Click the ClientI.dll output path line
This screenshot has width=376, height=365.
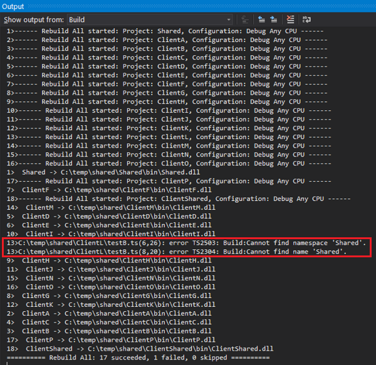[x=111, y=234]
